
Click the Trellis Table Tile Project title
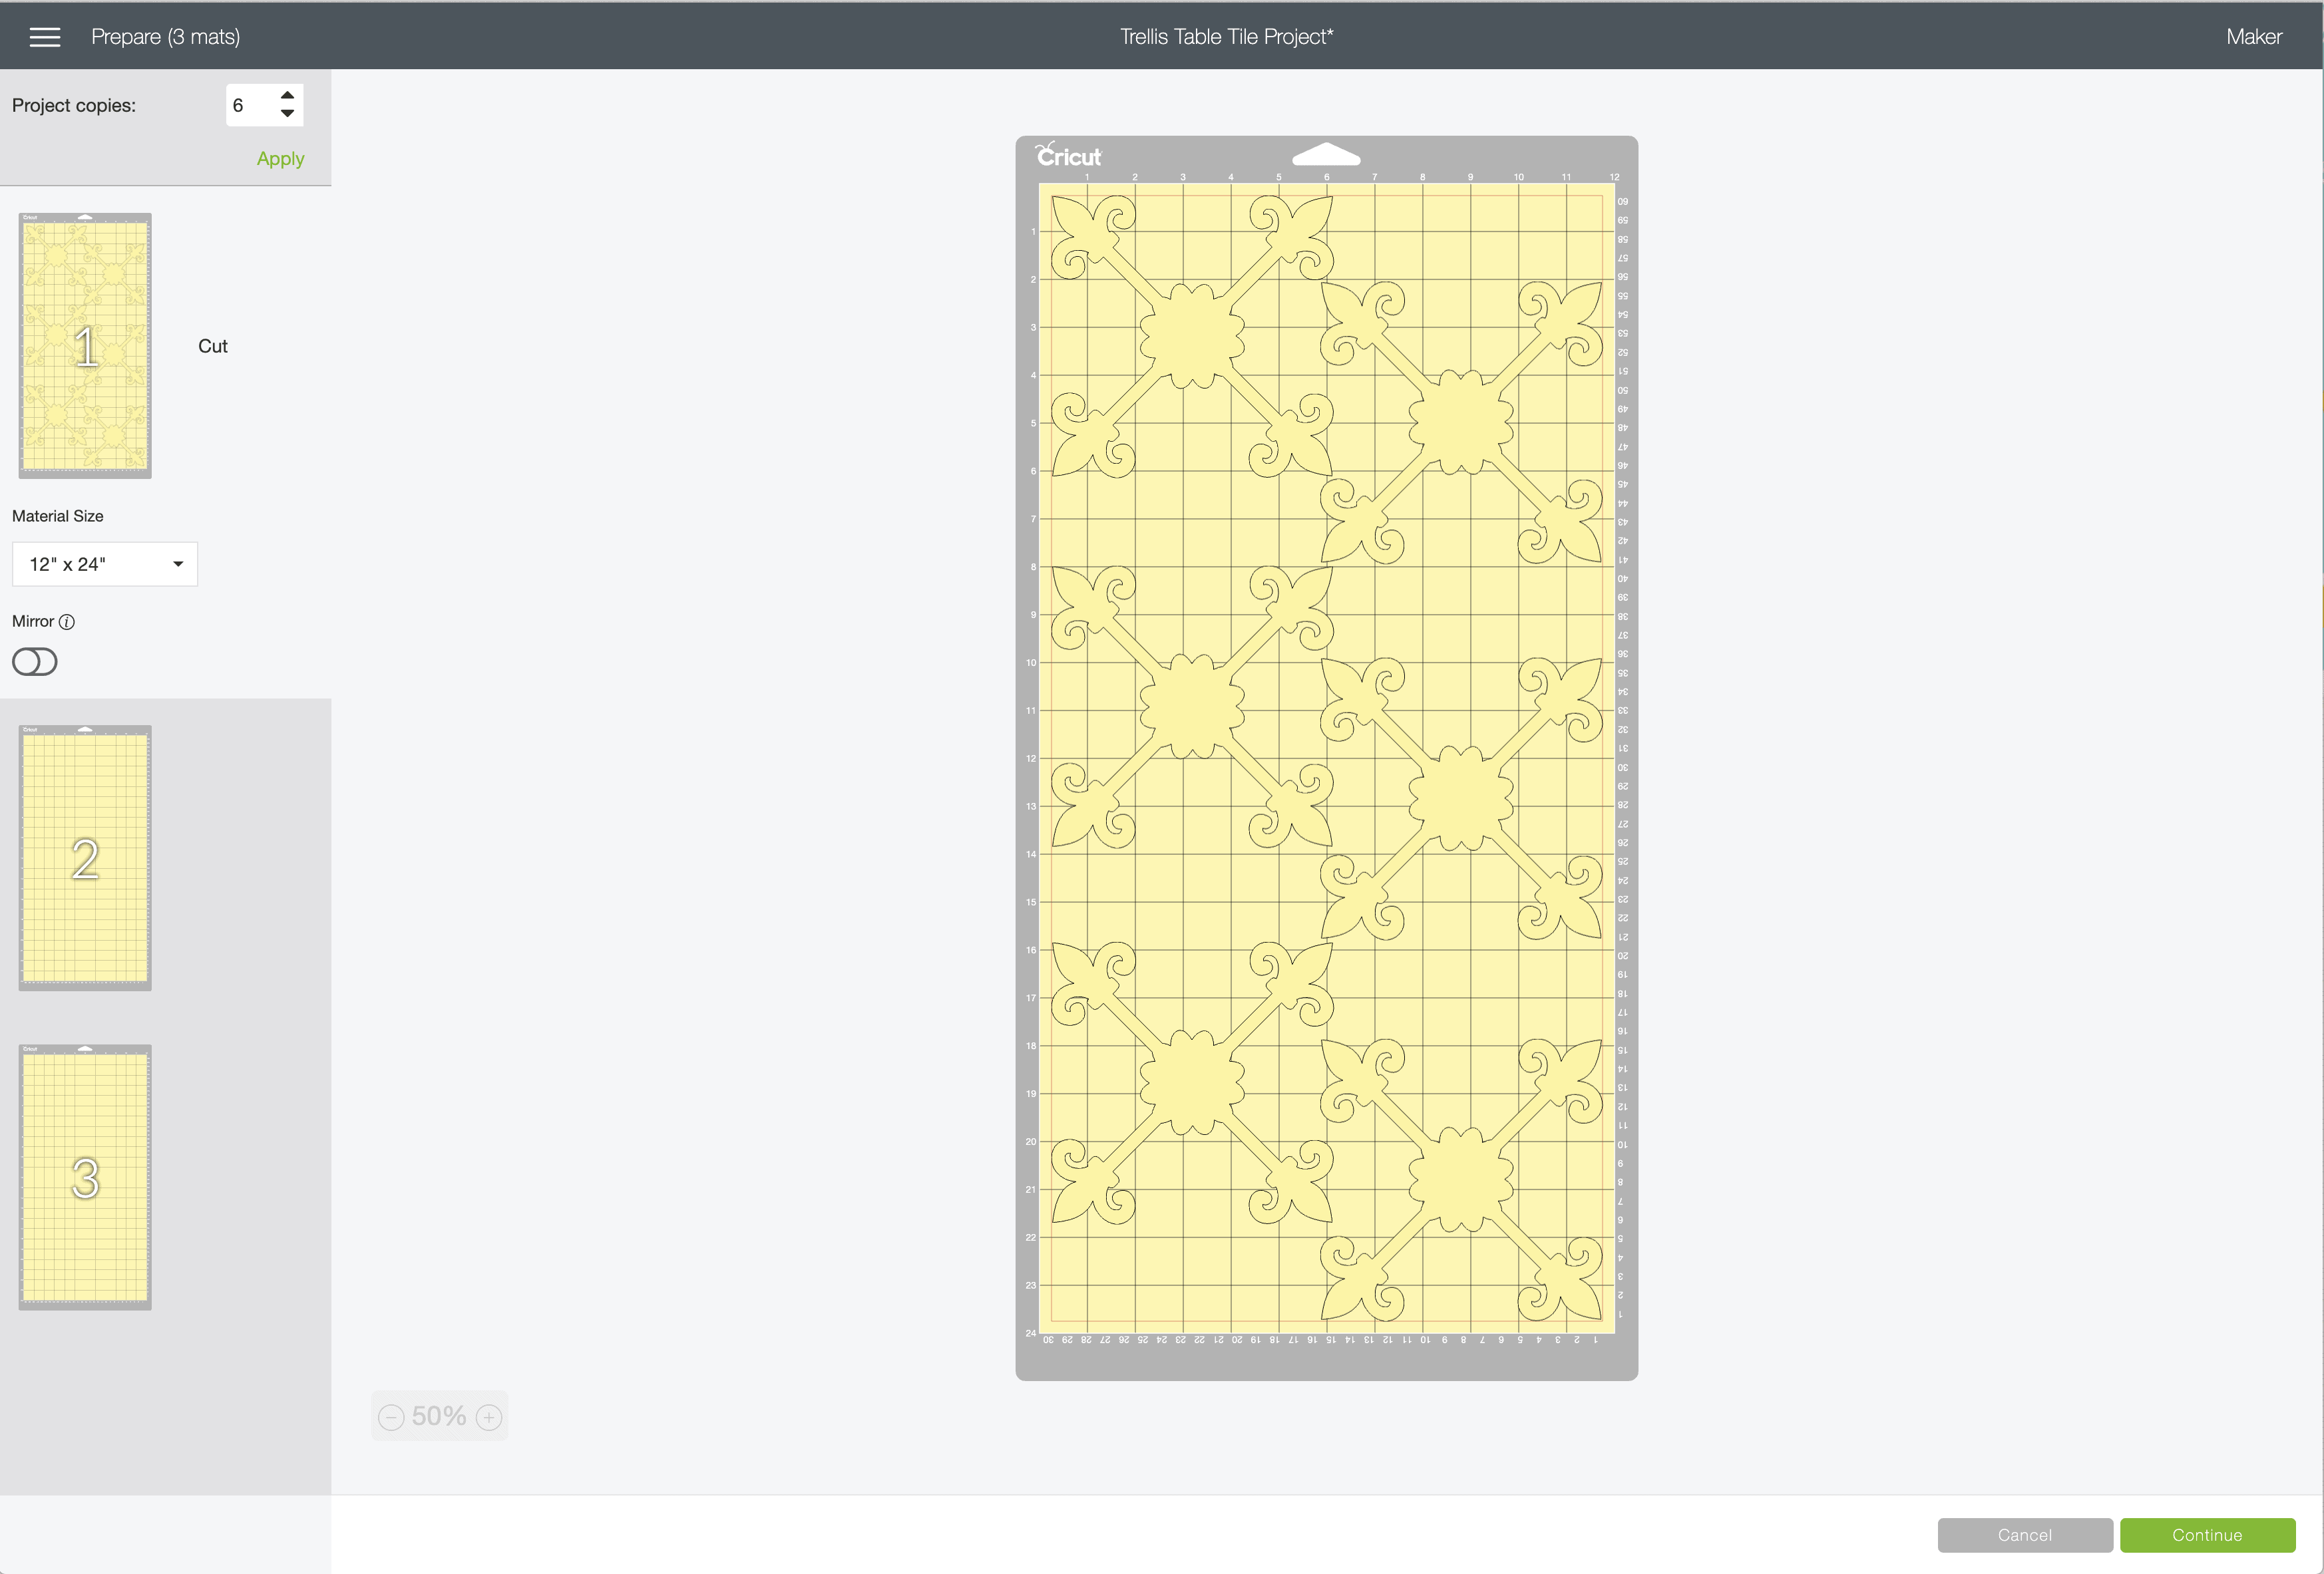(1226, 37)
